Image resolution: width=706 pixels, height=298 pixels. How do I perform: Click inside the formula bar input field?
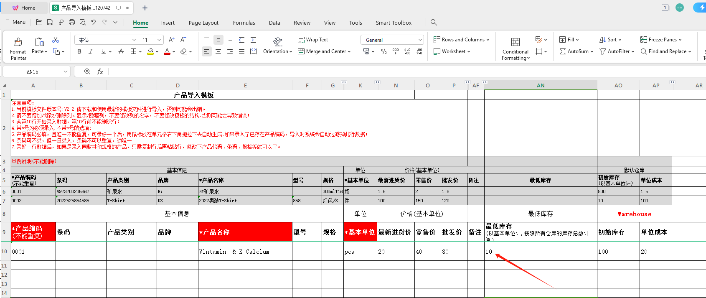376,72
